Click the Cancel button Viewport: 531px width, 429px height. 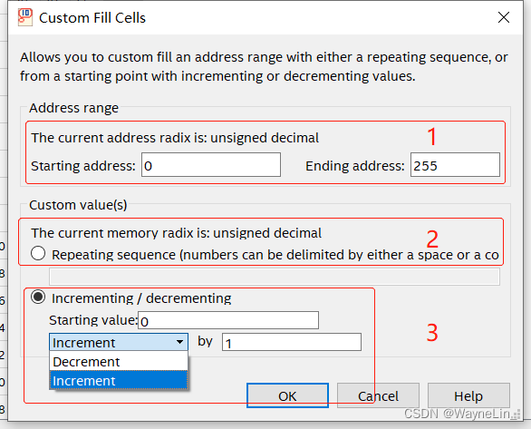pos(378,395)
